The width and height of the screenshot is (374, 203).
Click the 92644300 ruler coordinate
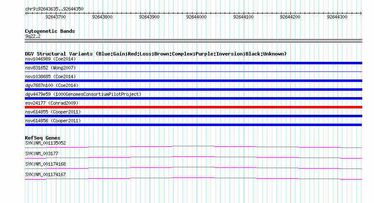337,17
